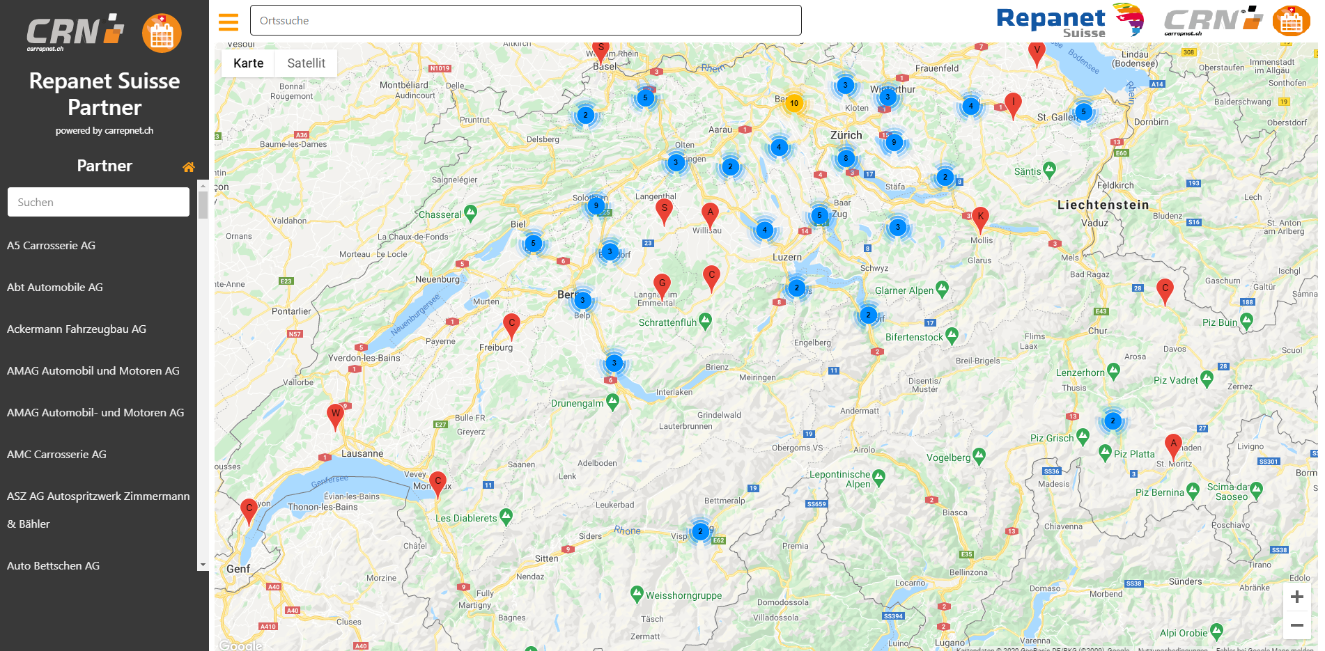This screenshot has width=1325, height=651.
Task: Open the yellow cluster marker showing 10
Action: click(793, 103)
